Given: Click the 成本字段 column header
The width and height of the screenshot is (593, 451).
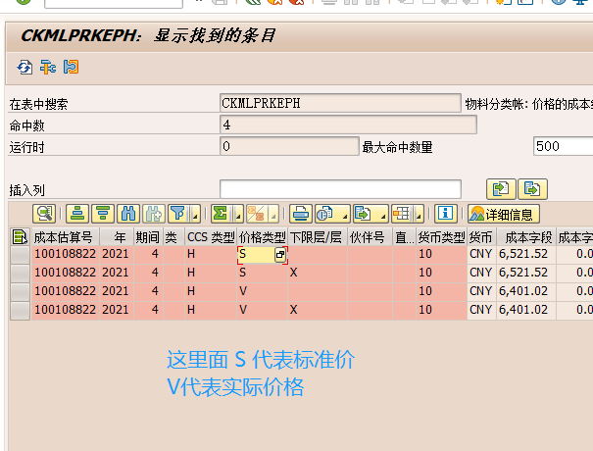Looking at the screenshot, I should click(526, 237).
